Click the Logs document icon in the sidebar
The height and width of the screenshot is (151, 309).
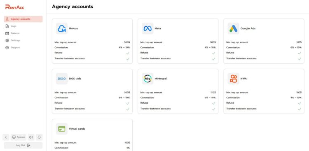[x=7, y=26]
